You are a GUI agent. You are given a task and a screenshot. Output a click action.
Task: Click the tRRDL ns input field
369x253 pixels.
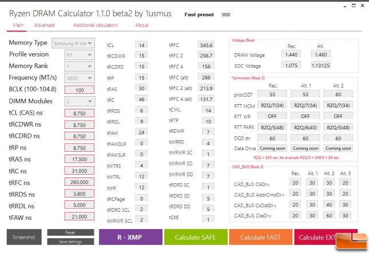coord(80,205)
